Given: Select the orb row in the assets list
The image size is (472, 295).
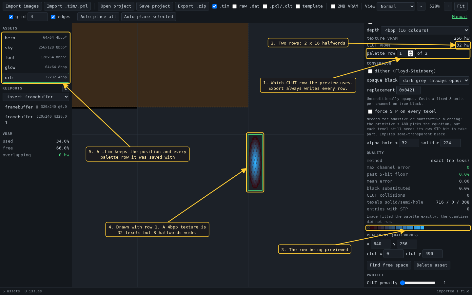Looking at the screenshot, I should 36,77.
